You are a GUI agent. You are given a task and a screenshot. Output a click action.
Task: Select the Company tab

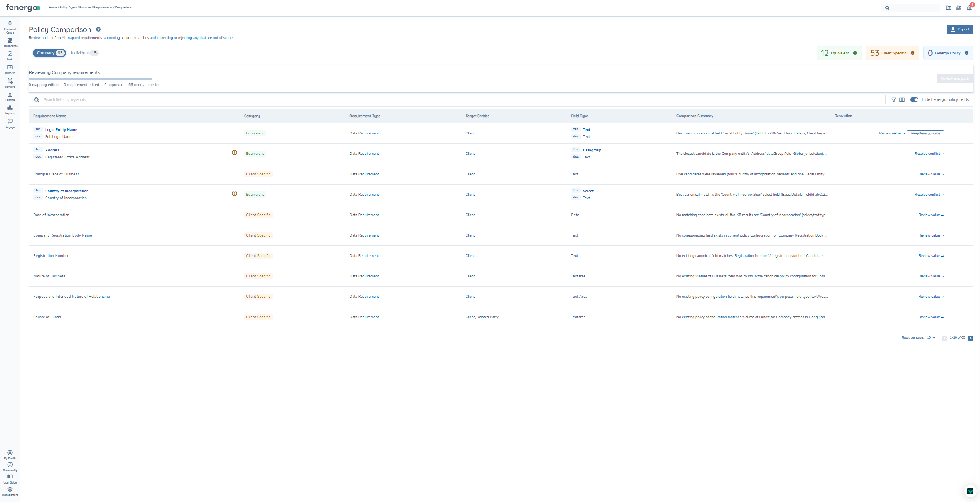[x=49, y=53]
